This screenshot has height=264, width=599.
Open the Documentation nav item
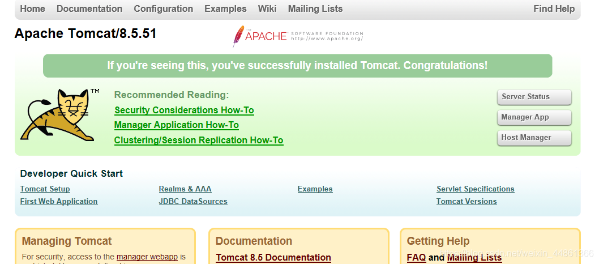89,9
